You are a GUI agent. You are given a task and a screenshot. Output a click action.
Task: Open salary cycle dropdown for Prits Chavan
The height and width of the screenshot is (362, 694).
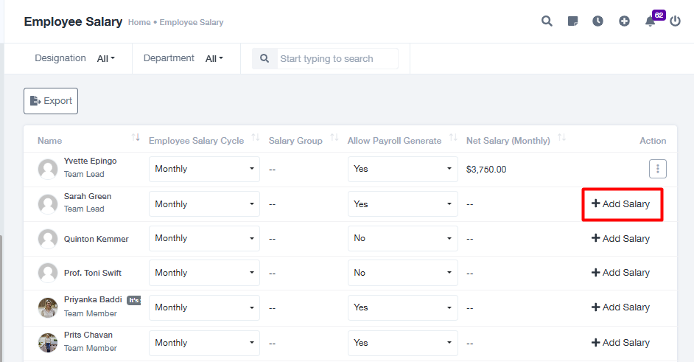pyautogui.click(x=204, y=343)
